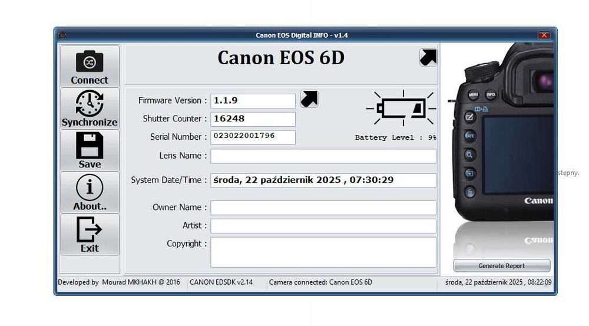The width and height of the screenshot is (589, 326).
Task: Click the 'System Date/Time :' label
Action: [x=168, y=180]
